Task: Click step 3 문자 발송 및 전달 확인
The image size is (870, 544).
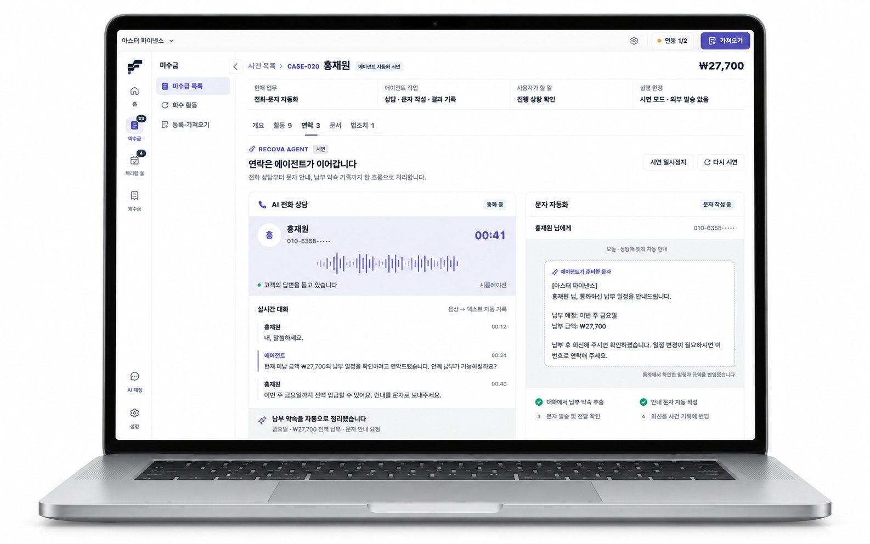Action: pos(568,417)
